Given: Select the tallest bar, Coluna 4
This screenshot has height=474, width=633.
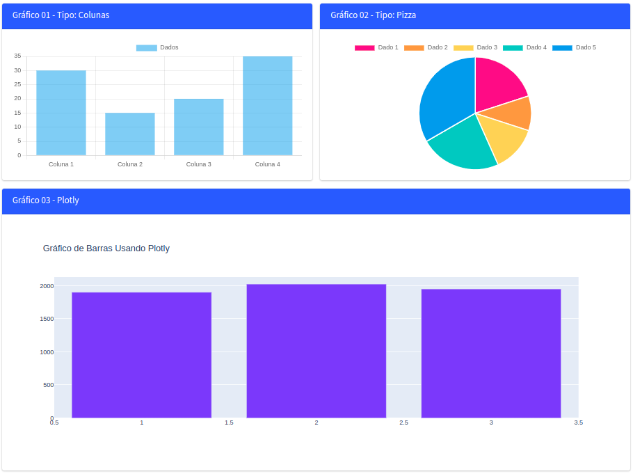Looking at the screenshot, I should click(267, 106).
